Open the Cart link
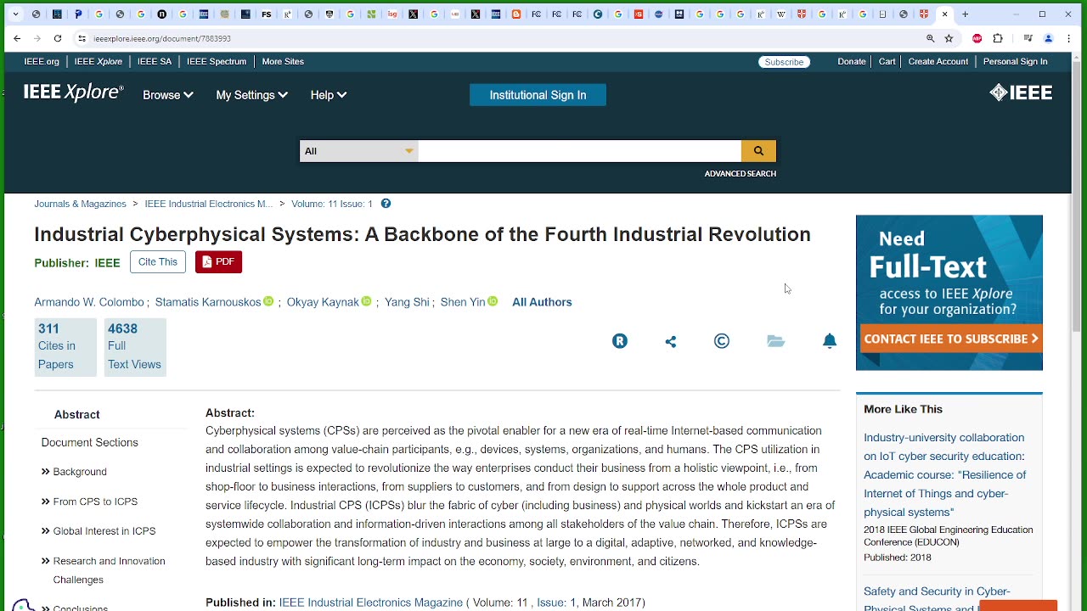 tap(887, 61)
